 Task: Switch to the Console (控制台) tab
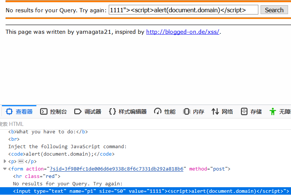click(x=53, y=111)
